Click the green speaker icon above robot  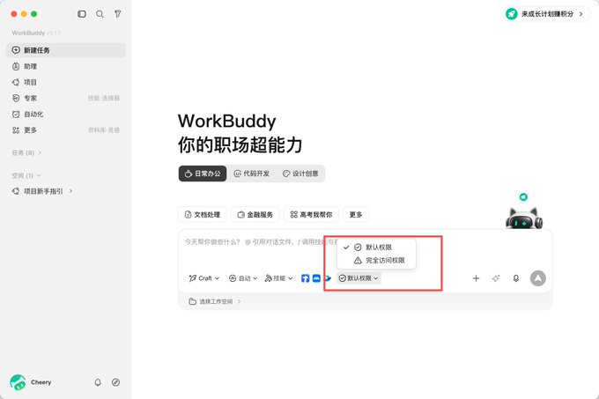click(x=523, y=197)
